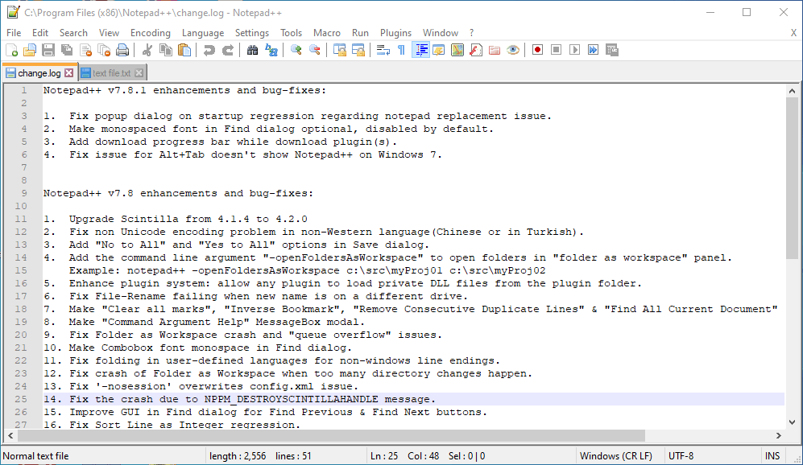
Task: Click the Open file folder icon
Action: pos(30,50)
